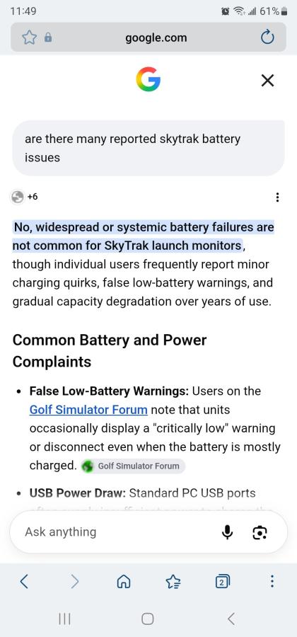Open the bookmarks list star icon
The width and height of the screenshot is (297, 637).
[173, 583]
